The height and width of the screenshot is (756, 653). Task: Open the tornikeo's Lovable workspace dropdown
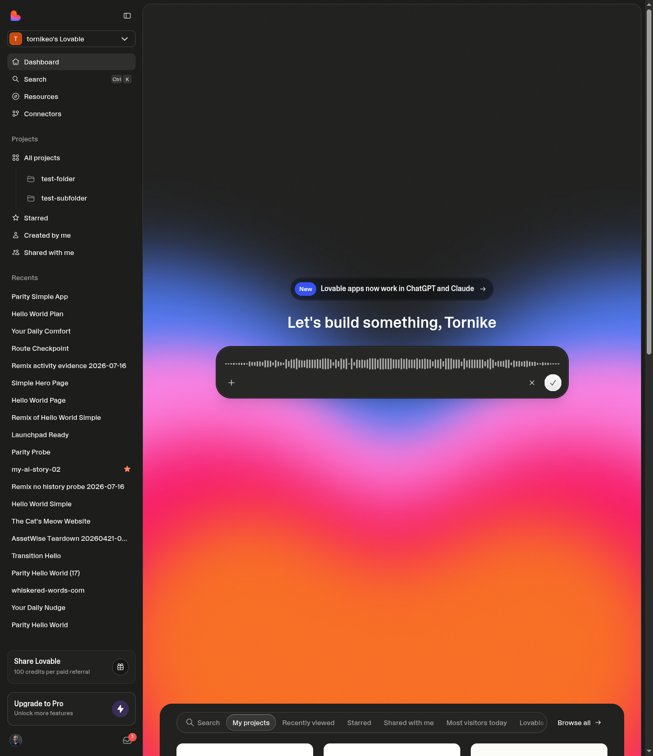[x=71, y=39]
